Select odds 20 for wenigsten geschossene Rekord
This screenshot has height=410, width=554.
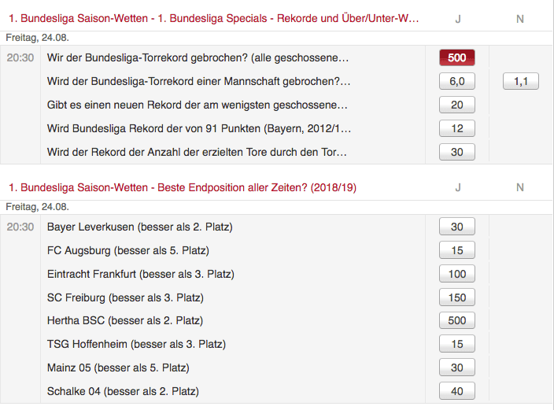click(x=457, y=105)
